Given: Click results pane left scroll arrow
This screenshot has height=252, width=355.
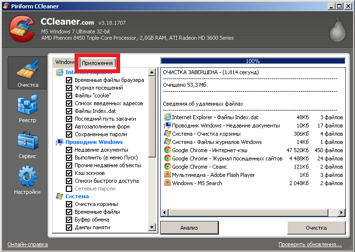Looking at the screenshot, I should 164,213.
